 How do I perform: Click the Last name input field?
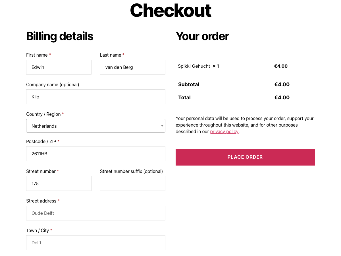click(132, 67)
